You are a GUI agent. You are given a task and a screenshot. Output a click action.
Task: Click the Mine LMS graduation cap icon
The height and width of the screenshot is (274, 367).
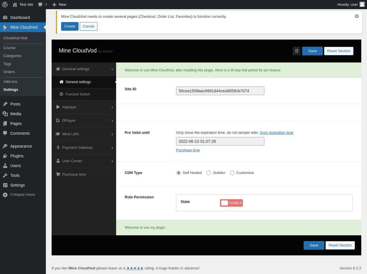click(58, 134)
